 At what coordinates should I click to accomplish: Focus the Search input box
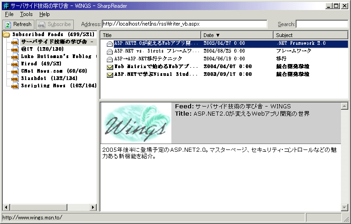click(x=322, y=24)
